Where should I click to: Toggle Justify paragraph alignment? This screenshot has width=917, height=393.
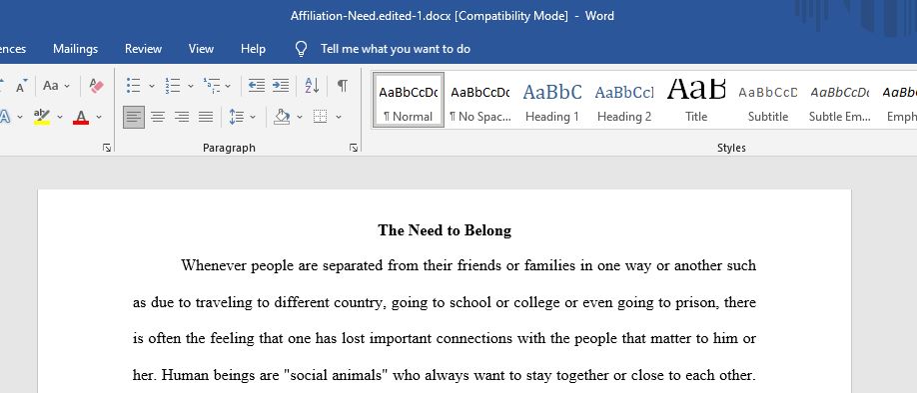(206, 118)
